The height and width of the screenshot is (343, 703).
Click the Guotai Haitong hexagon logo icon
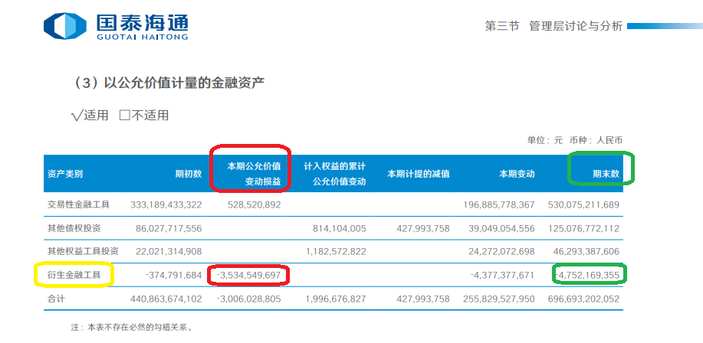pyautogui.click(x=64, y=26)
